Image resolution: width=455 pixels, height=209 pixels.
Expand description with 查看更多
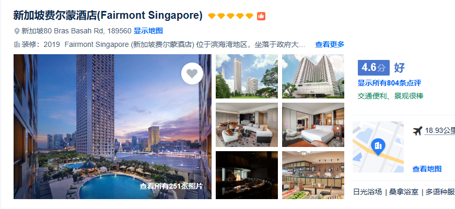click(x=330, y=44)
